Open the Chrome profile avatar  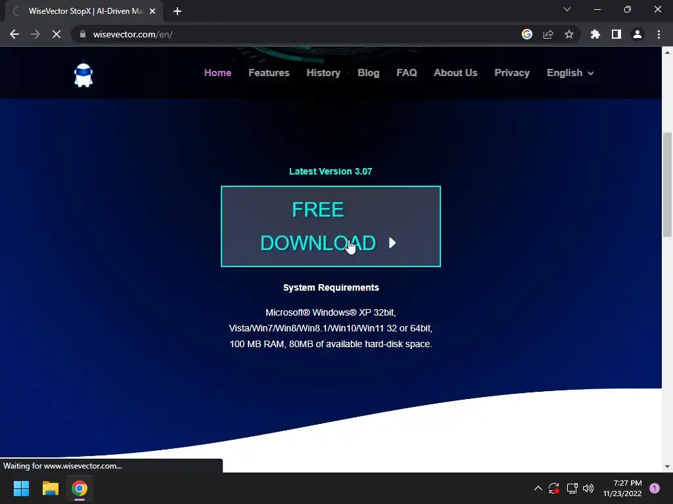(x=638, y=34)
